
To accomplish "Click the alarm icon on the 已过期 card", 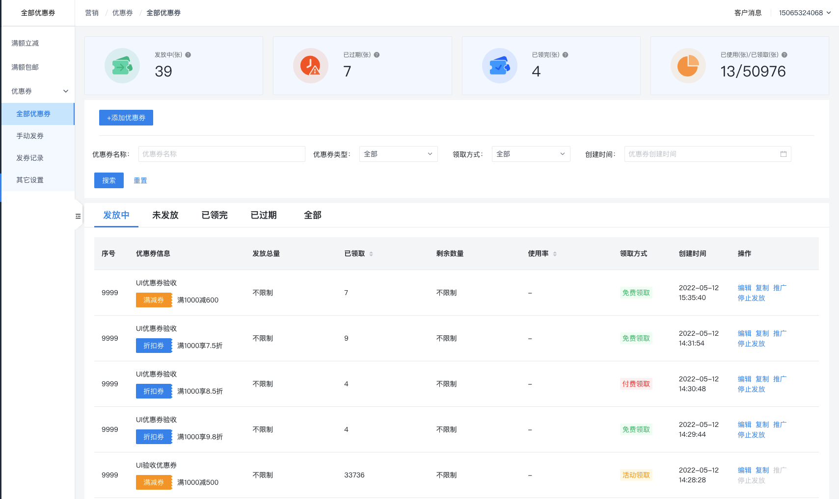I will (310, 65).
